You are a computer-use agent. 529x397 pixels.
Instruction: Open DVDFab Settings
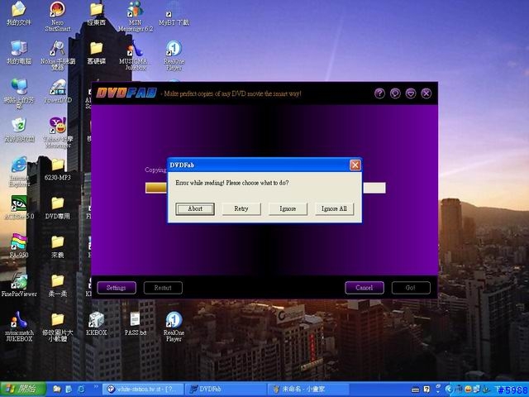pos(117,288)
